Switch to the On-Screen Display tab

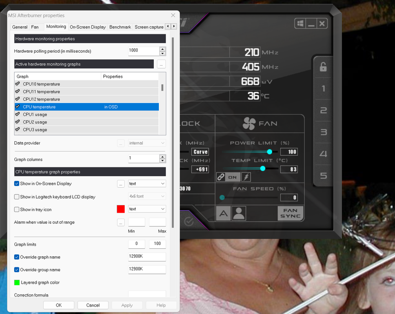87,27
